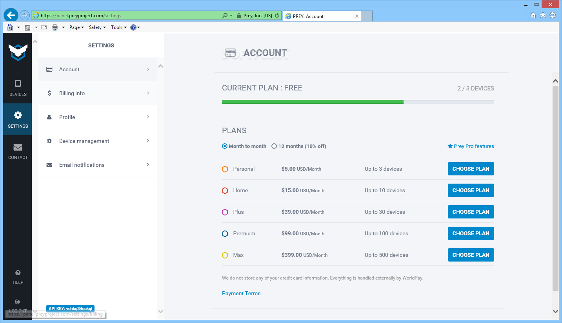Screen dimensions: 562x323
Task: Expand the Account chevron in Settings
Action: (x=148, y=69)
